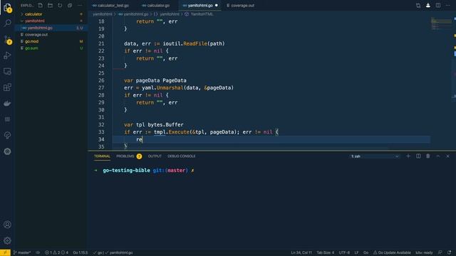Open the Manage gear menu
The width and height of the screenshot is (456, 256).
(x=7, y=240)
